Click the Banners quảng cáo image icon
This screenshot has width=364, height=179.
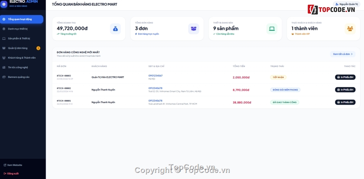(4, 77)
